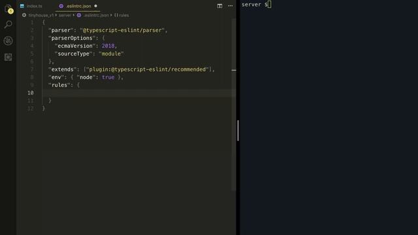Screen dimensions: 418x235
Task: Click the server breadcrumb
Action: tap(65, 15)
